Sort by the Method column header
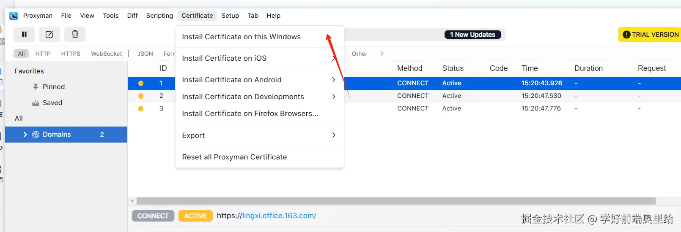The height and width of the screenshot is (232, 681). (x=409, y=68)
